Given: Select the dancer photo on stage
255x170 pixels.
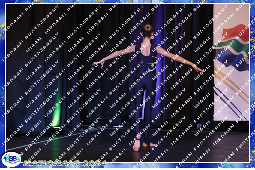Looking at the screenshot, I should (x=128, y=83).
